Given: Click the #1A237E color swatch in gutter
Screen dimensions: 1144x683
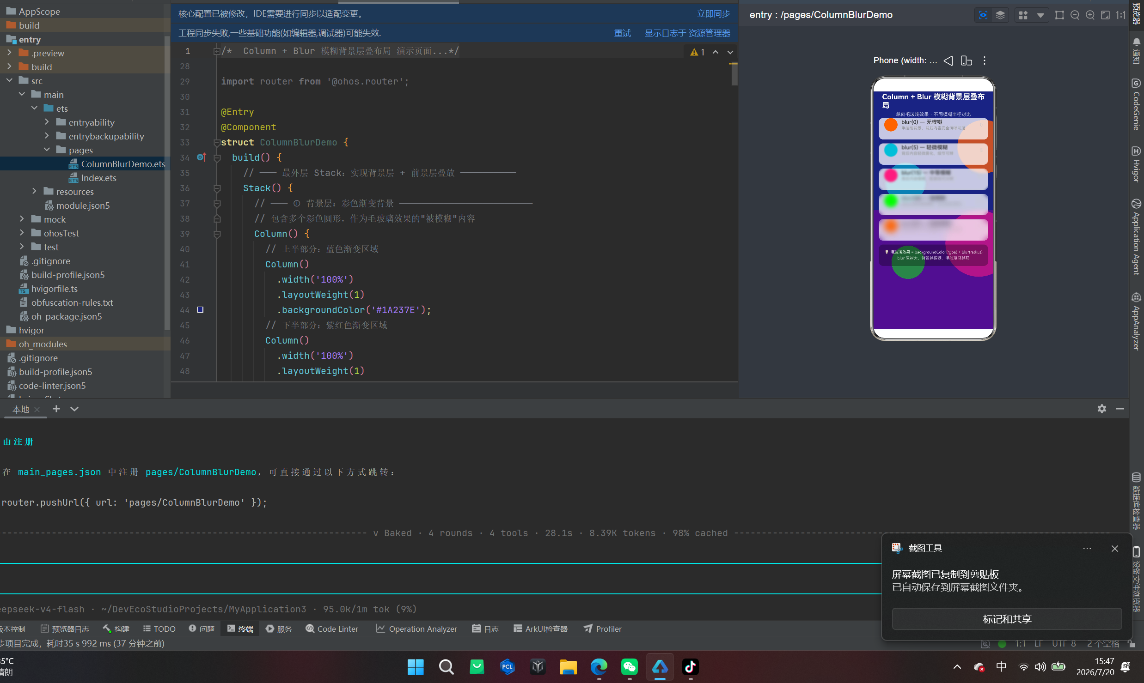Looking at the screenshot, I should pos(200,310).
